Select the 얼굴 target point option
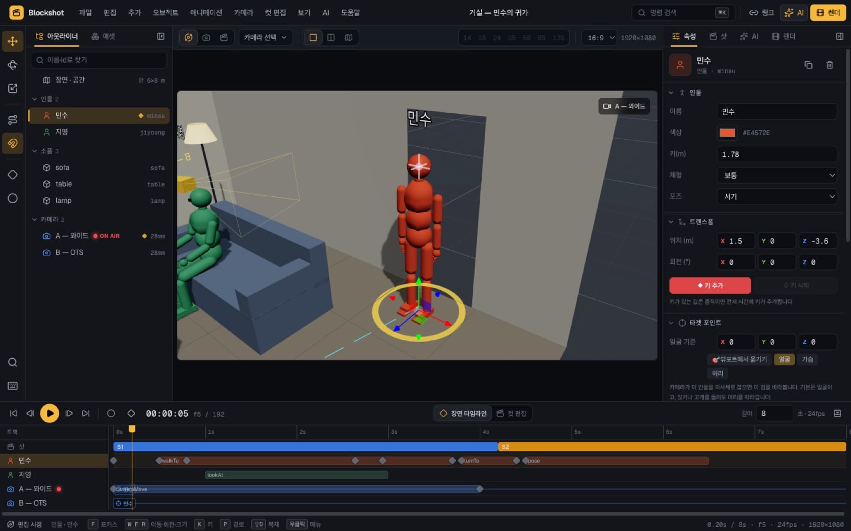The image size is (851, 531). pyautogui.click(x=784, y=359)
